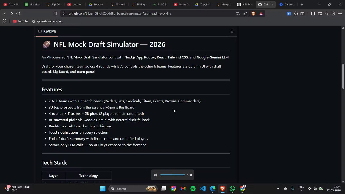Go forward with the browser forward arrow
This screenshot has height=194, width=345.
tap(12, 13)
